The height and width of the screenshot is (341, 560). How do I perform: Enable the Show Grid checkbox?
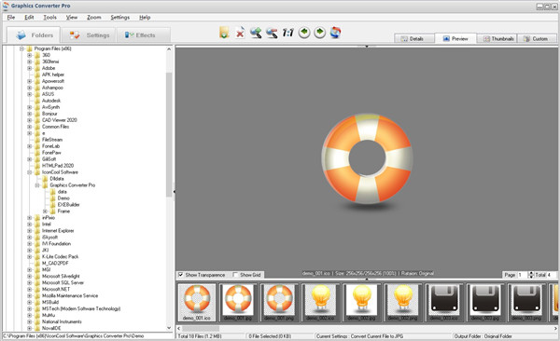[x=235, y=275]
